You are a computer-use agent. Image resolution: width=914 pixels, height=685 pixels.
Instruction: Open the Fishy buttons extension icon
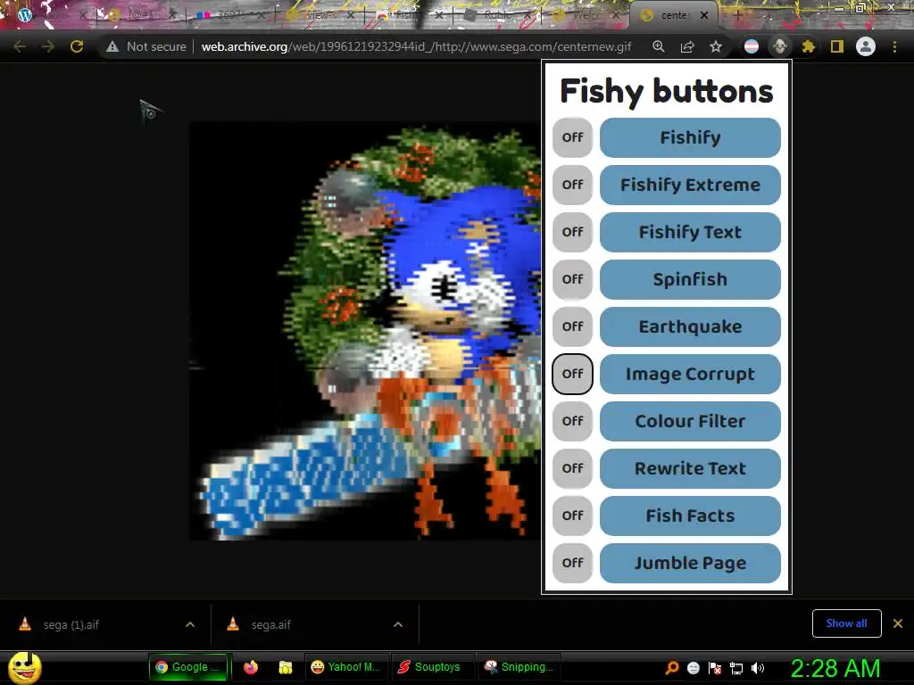point(780,46)
